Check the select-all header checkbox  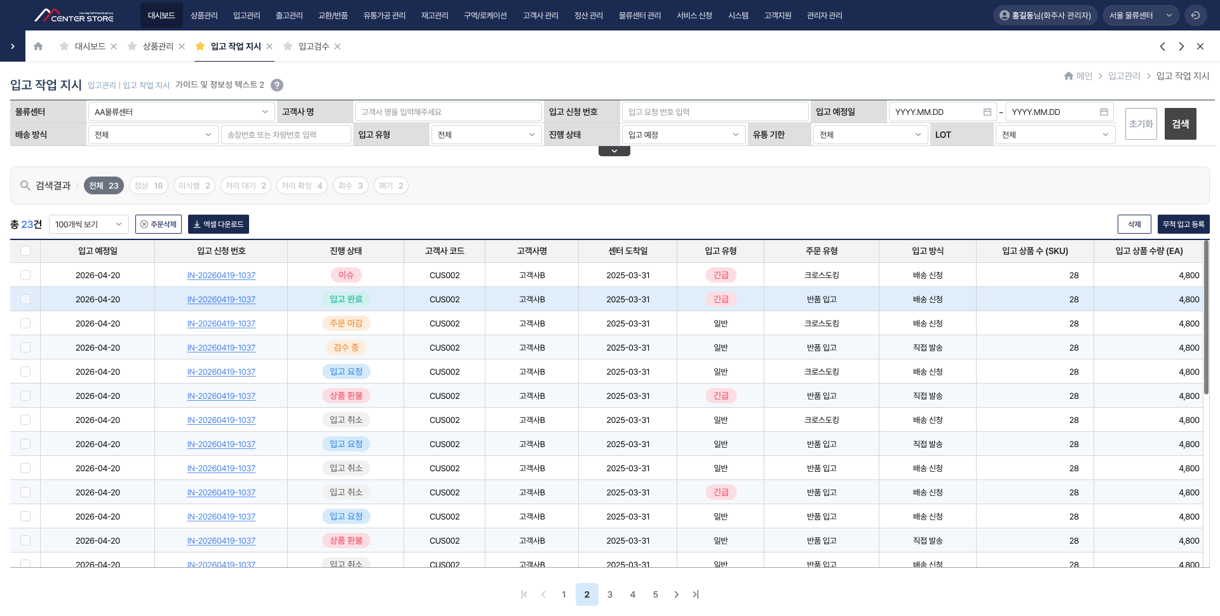(x=25, y=251)
